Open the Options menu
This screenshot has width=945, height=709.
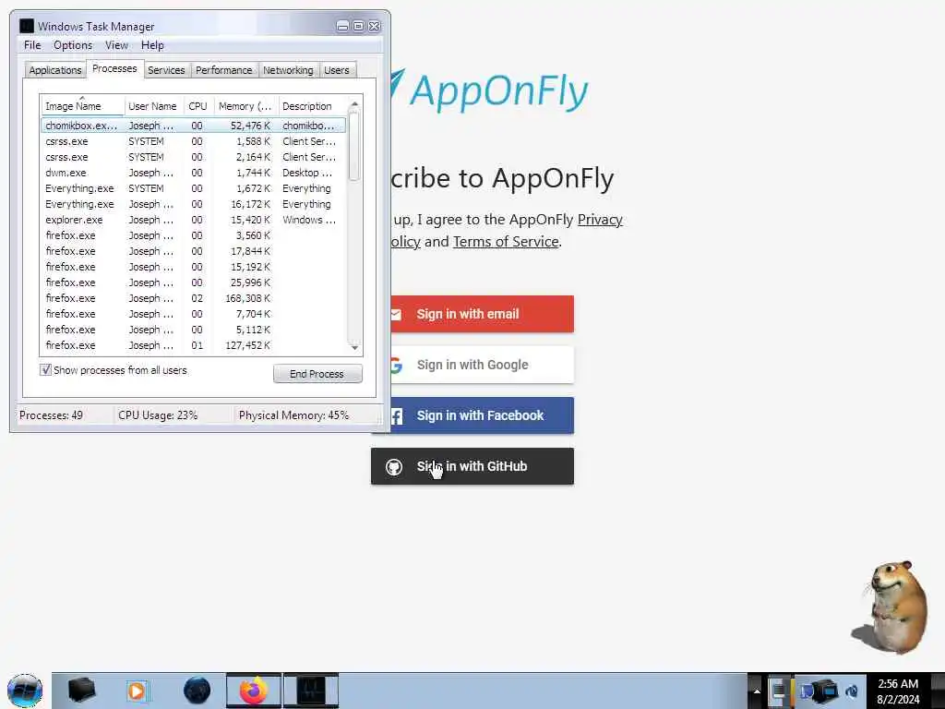click(x=73, y=45)
